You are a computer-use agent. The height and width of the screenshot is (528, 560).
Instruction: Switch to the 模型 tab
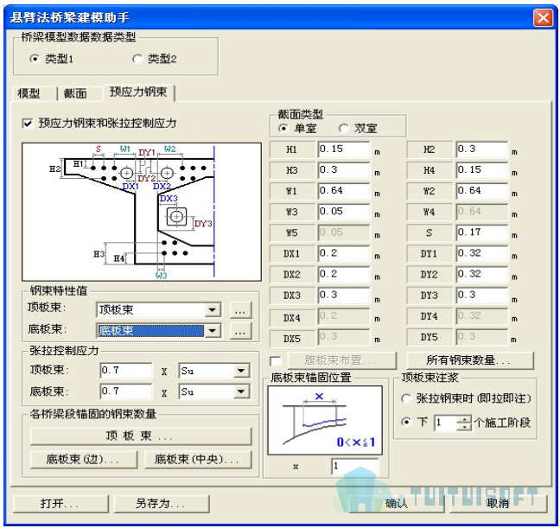pos(29,93)
